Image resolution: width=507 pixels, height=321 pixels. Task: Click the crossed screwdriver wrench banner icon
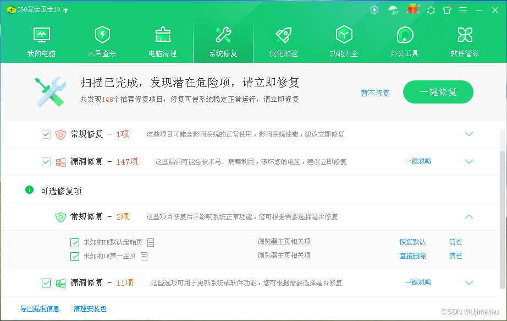tap(51, 92)
